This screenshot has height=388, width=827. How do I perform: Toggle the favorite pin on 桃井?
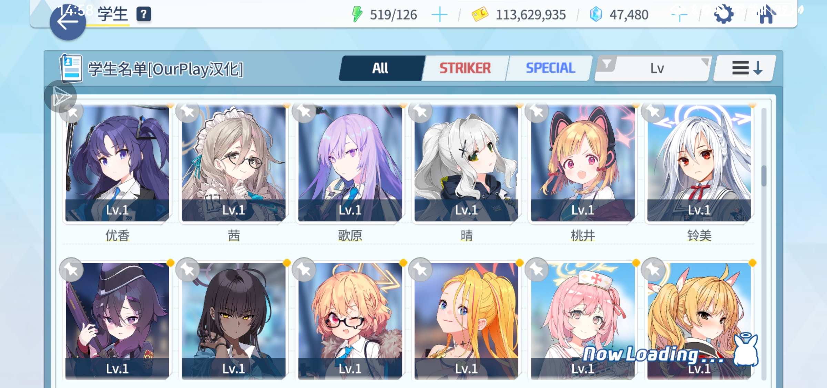[x=537, y=111]
